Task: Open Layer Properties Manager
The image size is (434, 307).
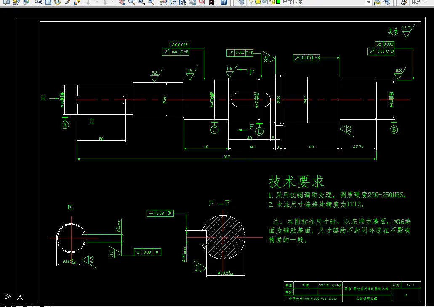Action: 241,2
